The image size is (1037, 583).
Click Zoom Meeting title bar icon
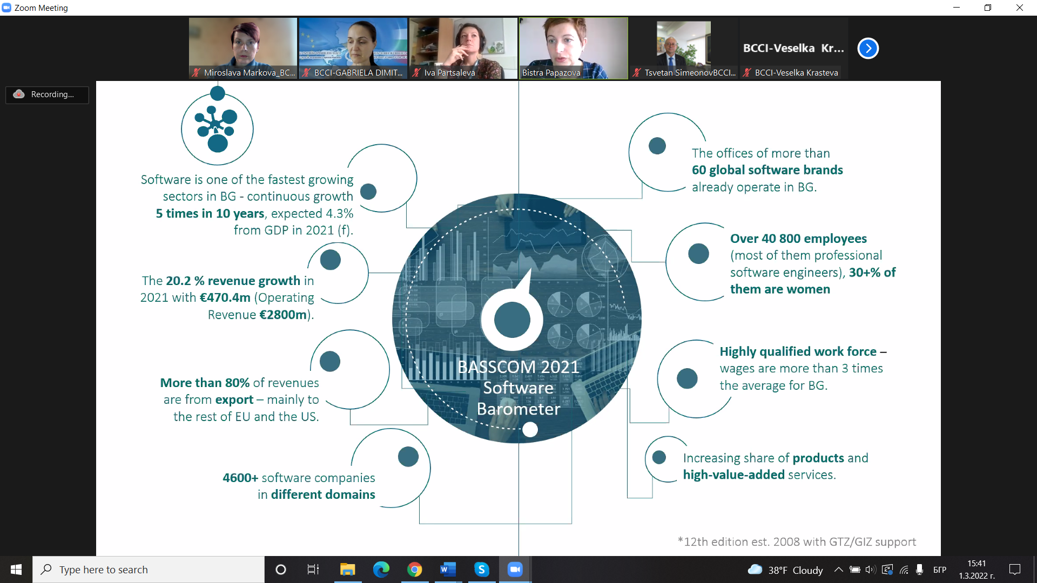pyautogui.click(x=6, y=8)
